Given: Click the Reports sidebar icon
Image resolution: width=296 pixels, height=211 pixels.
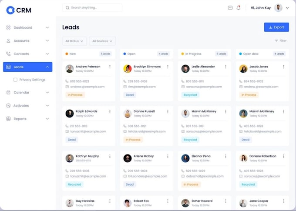Looking at the screenshot, I should click(x=8, y=119).
